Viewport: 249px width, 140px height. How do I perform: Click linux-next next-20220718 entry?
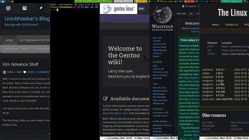pos(224,99)
